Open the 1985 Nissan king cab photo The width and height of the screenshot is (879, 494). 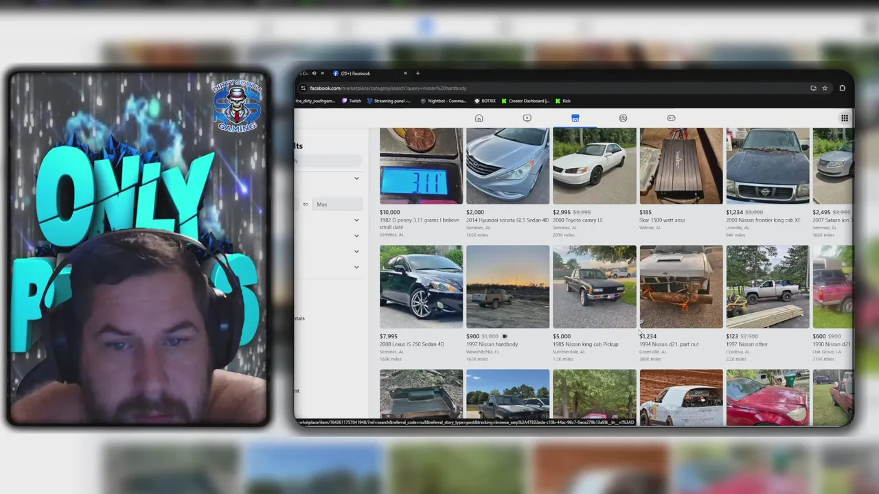[594, 287]
